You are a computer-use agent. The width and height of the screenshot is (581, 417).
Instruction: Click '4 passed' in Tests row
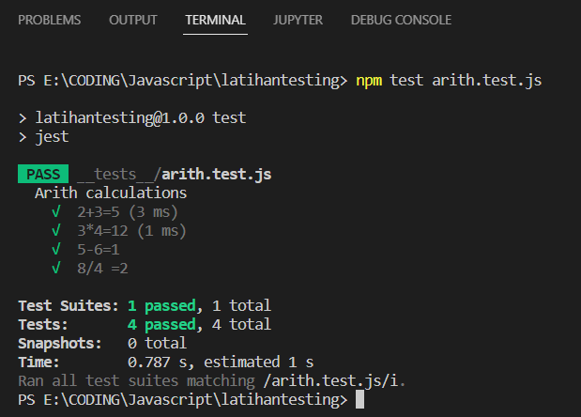[161, 325]
